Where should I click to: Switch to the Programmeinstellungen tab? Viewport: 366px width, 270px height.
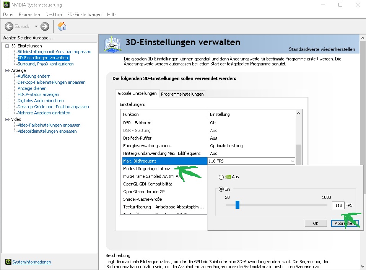click(x=182, y=94)
